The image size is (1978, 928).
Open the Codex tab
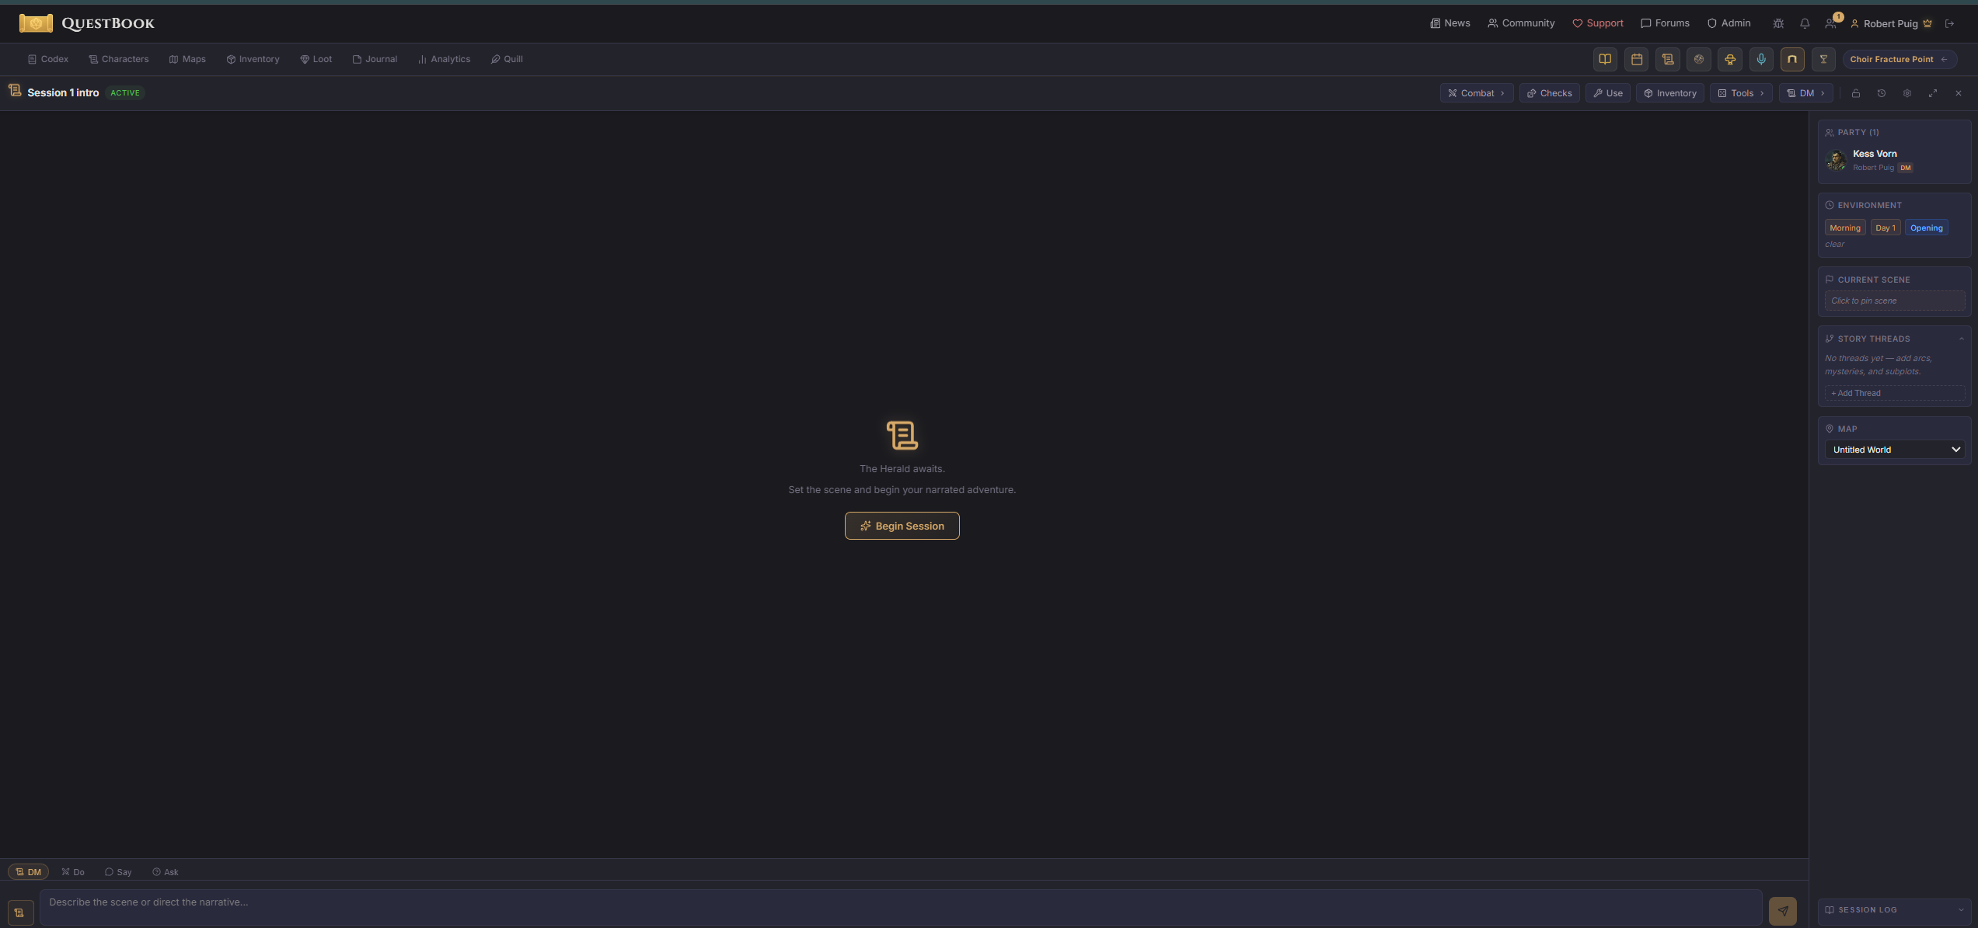48,59
